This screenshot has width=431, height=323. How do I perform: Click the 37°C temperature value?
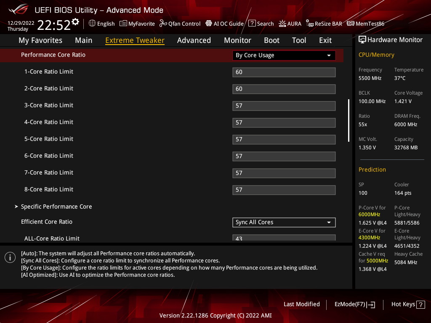400,78
